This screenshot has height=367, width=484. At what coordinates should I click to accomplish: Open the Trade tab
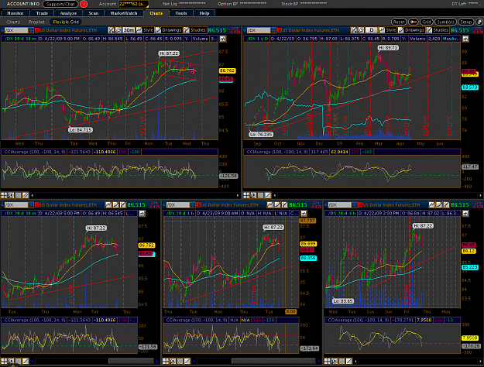coord(42,13)
